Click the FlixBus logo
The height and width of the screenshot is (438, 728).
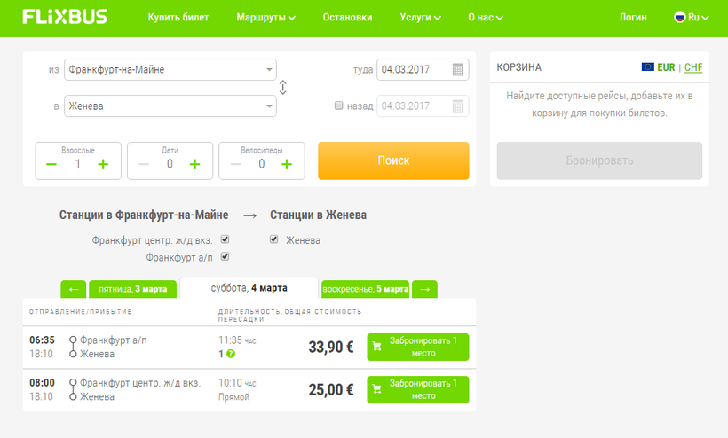click(65, 17)
